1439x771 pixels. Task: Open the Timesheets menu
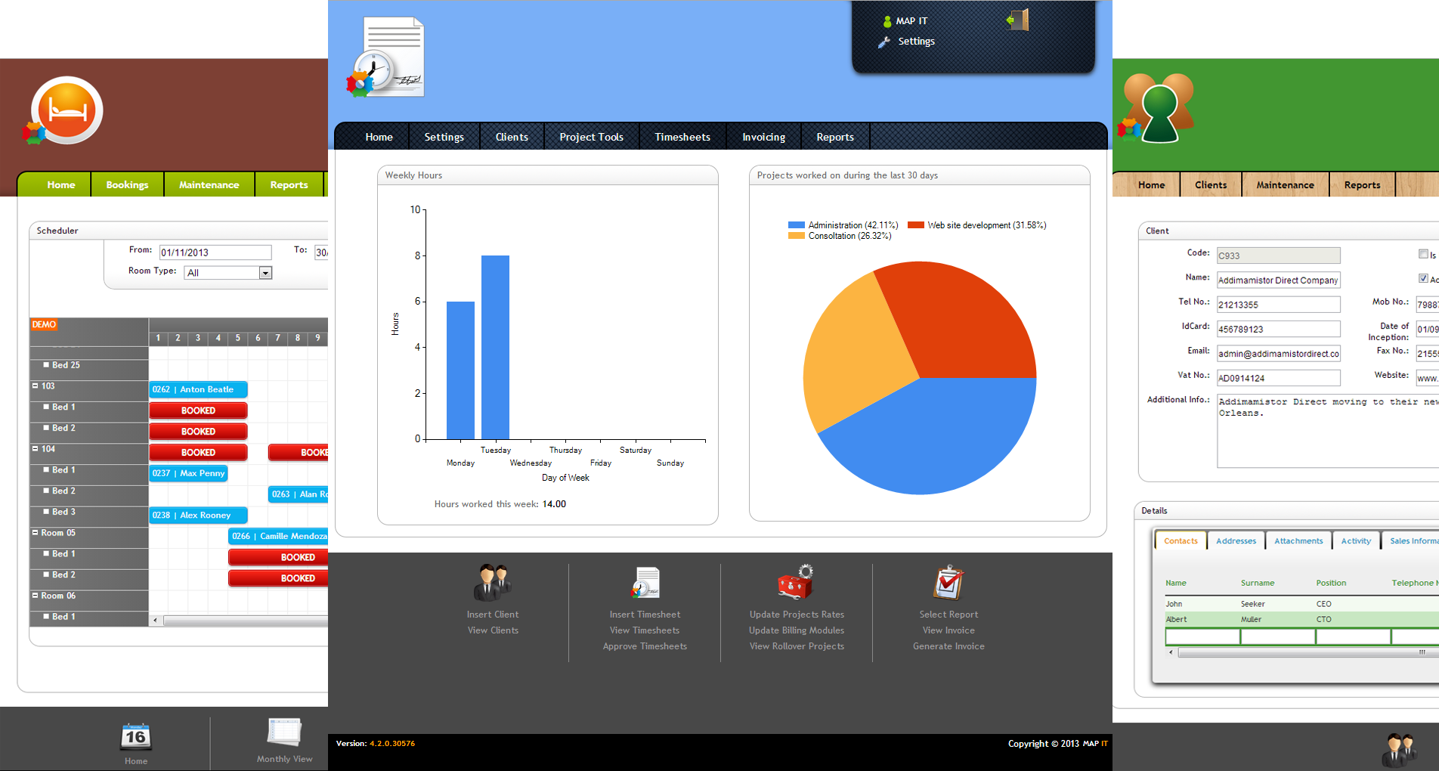pyautogui.click(x=682, y=137)
